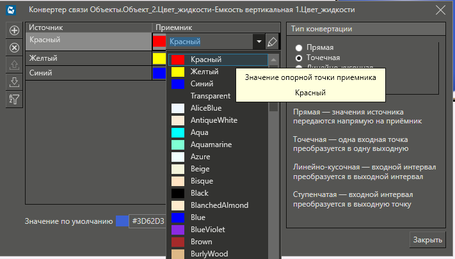Screen dimensions: 455x259
Task: Click the default value color swatch
Action: [122, 221]
